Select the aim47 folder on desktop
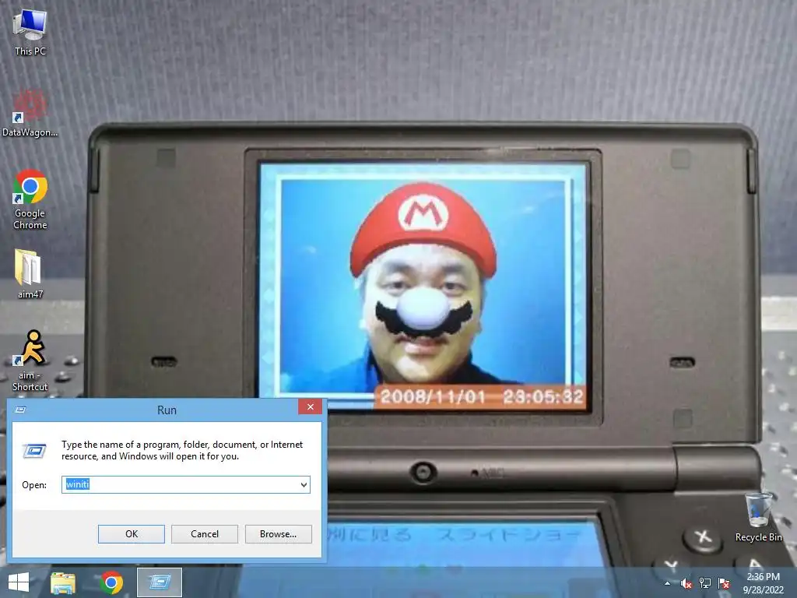Screen dimensions: 797x598 click(x=30, y=273)
